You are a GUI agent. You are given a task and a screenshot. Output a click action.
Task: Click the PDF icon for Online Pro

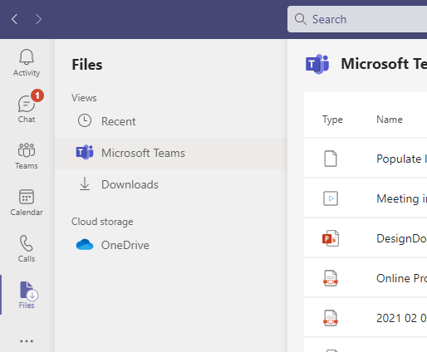click(331, 278)
